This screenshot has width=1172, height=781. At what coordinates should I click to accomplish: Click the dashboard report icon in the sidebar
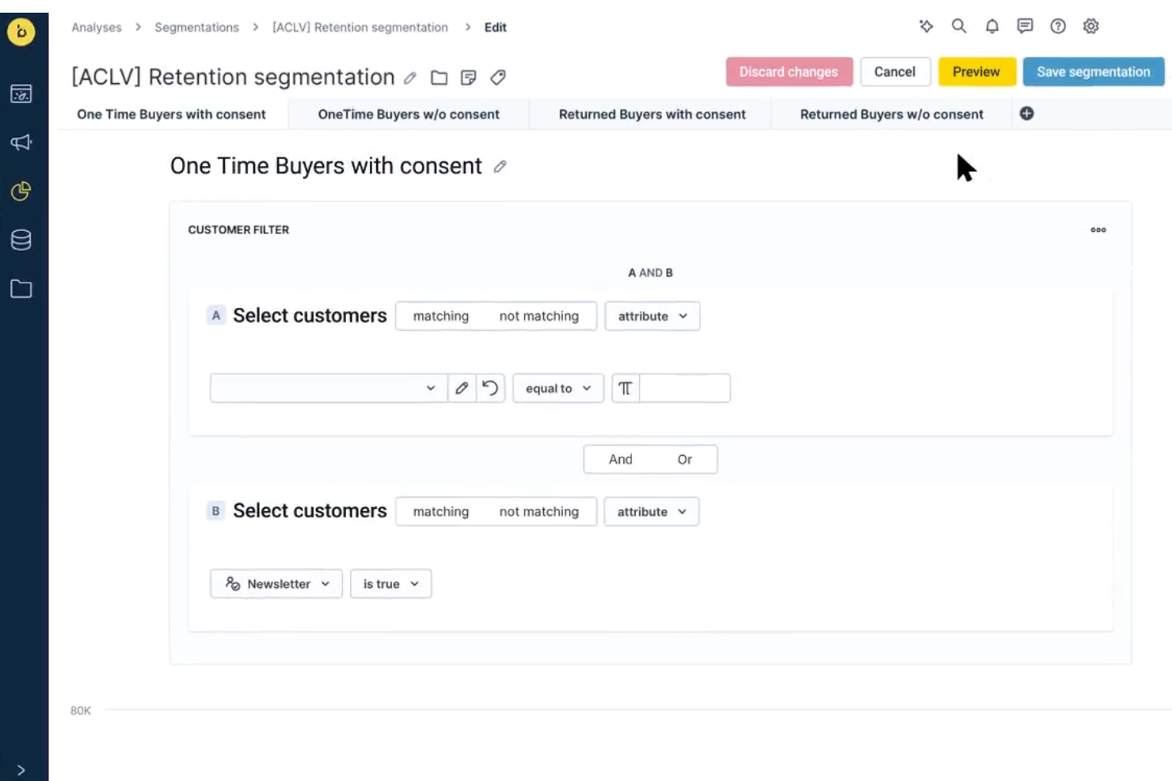coord(21,93)
